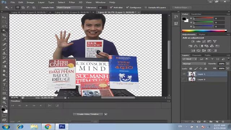Click the Create Video Timeline button
Screen dimensions: 231x130
pos(88,114)
